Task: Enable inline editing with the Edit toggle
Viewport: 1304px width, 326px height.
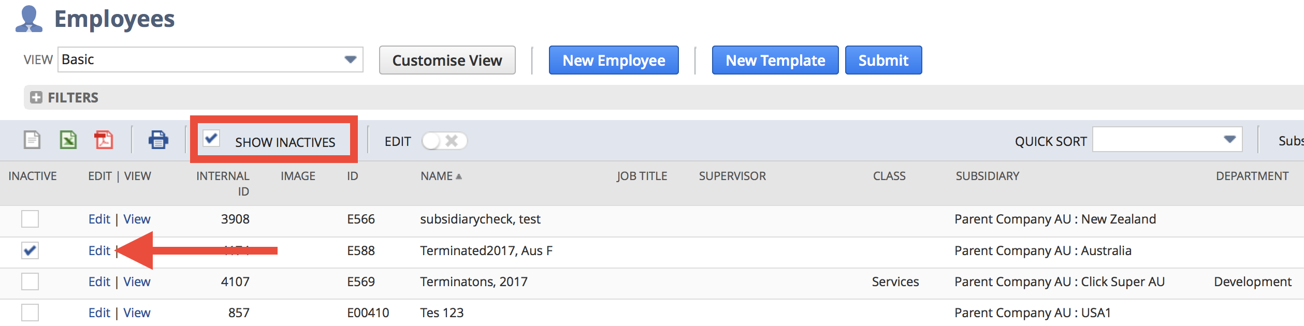Action: coord(444,140)
